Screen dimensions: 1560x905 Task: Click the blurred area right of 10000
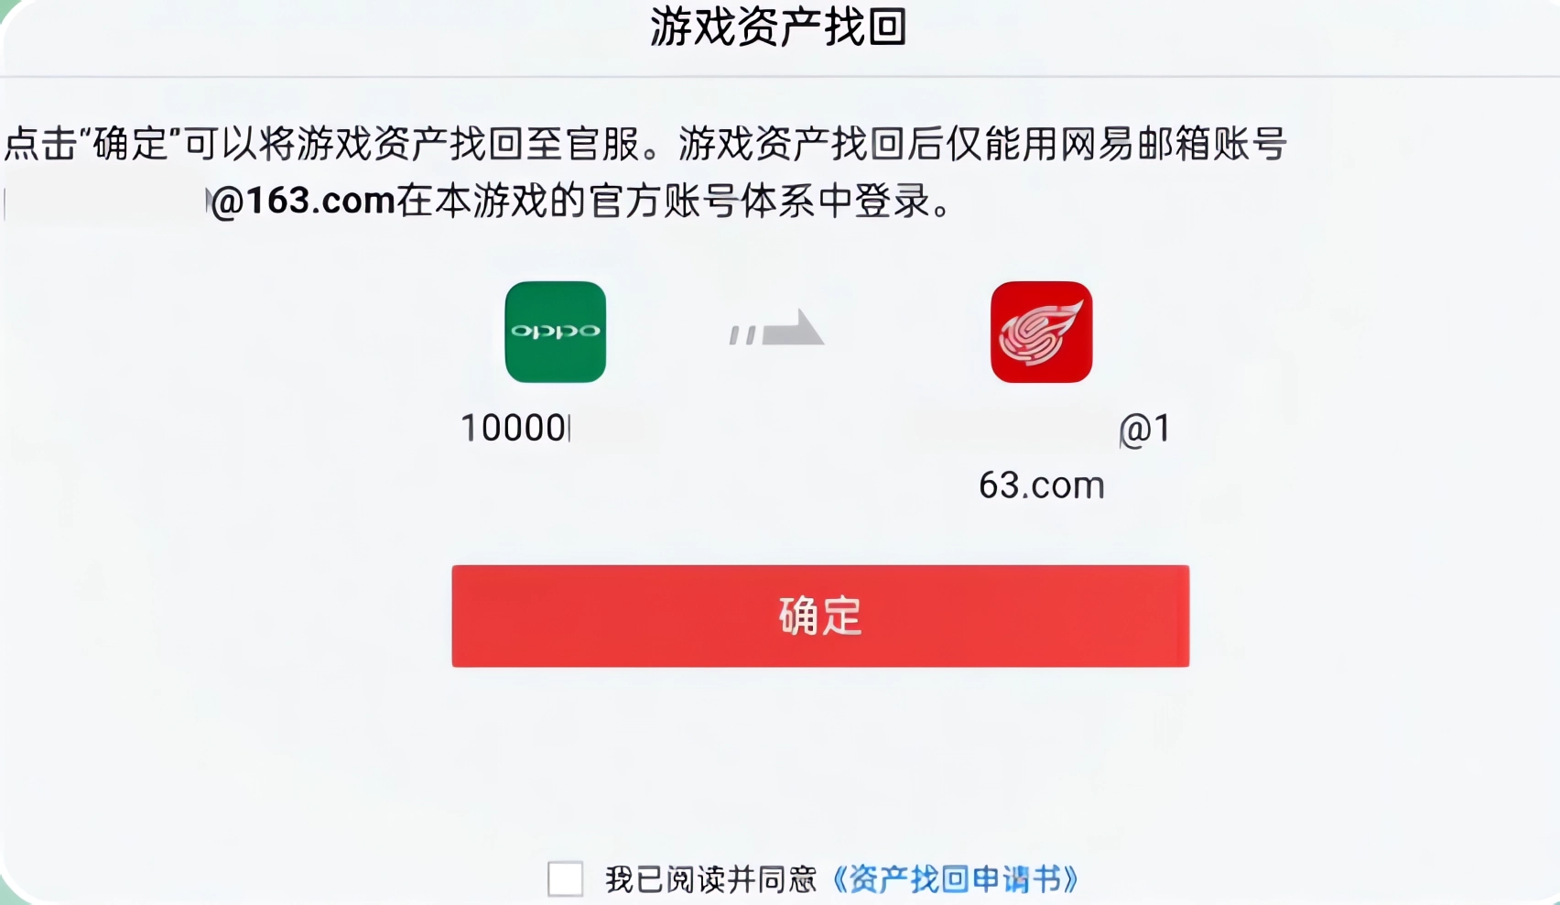point(609,428)
